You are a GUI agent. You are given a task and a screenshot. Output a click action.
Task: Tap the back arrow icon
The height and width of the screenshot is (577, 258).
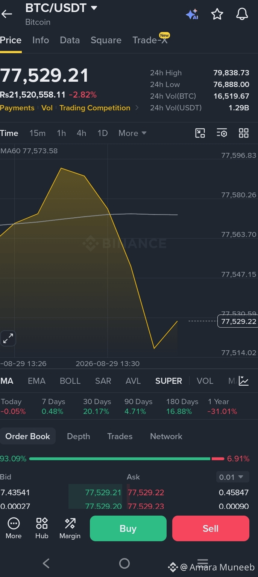[x=7, y=14]
